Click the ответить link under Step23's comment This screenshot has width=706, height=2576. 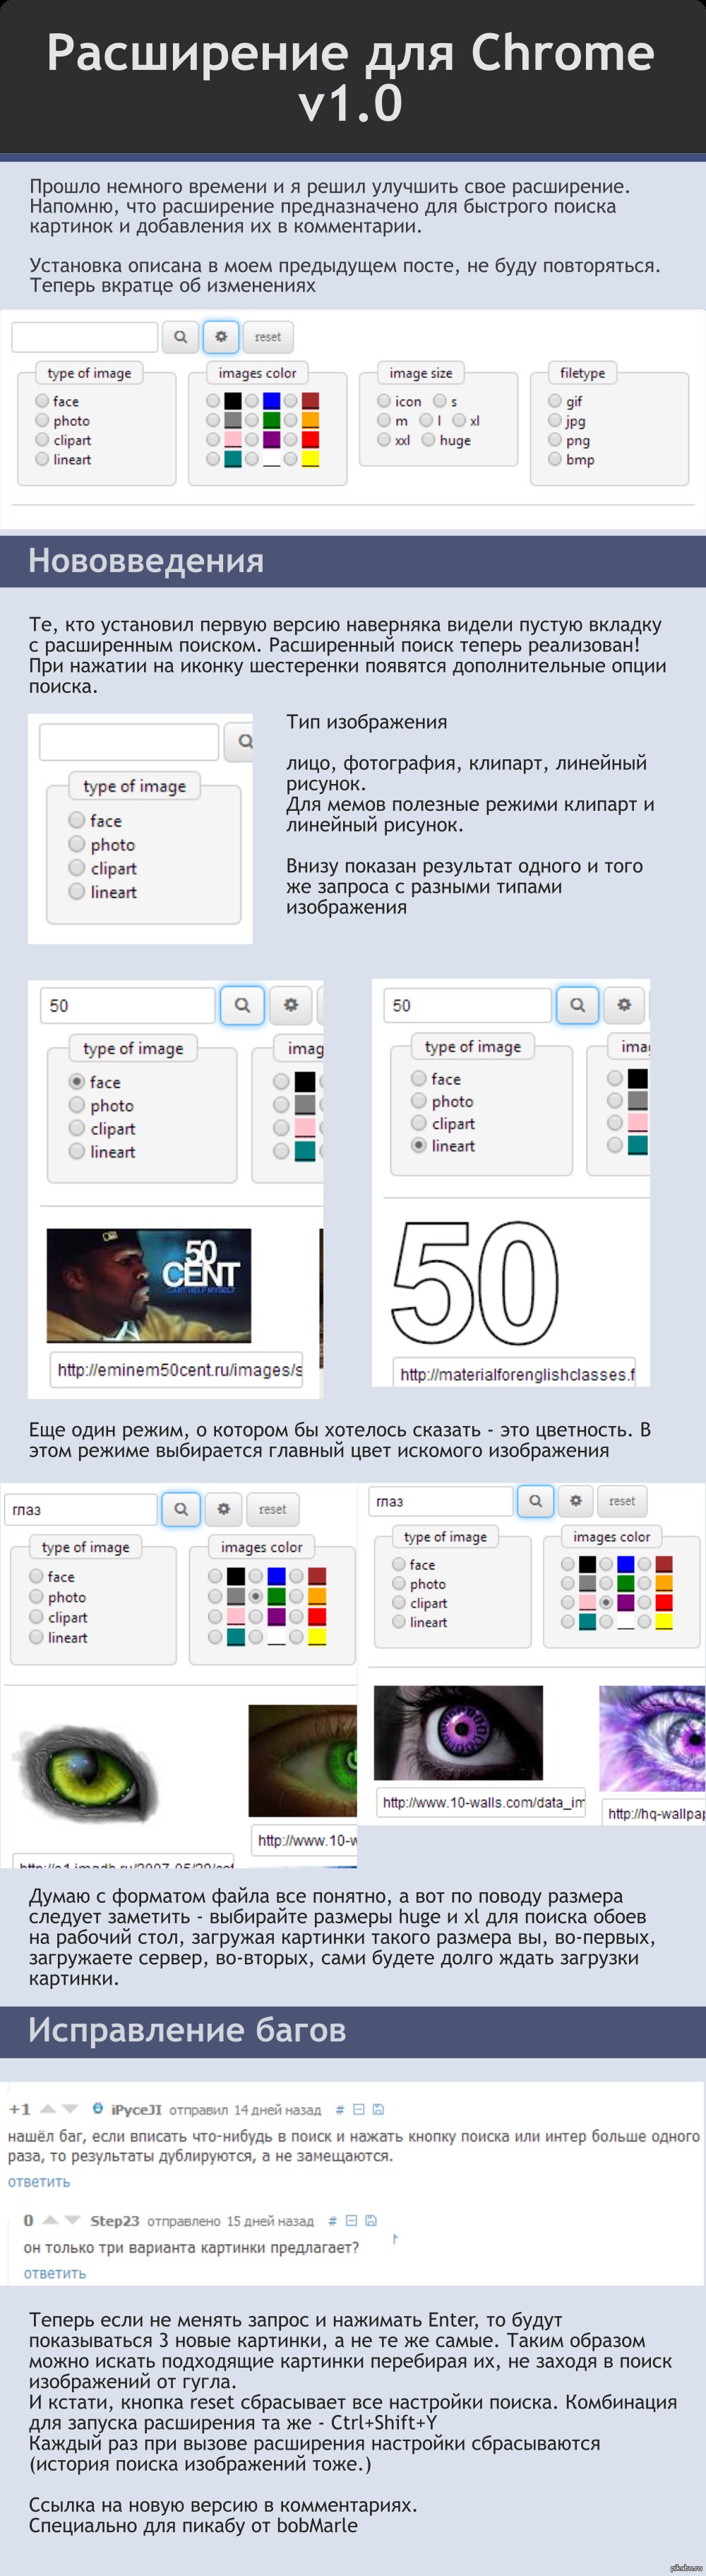pos(55,2273)
